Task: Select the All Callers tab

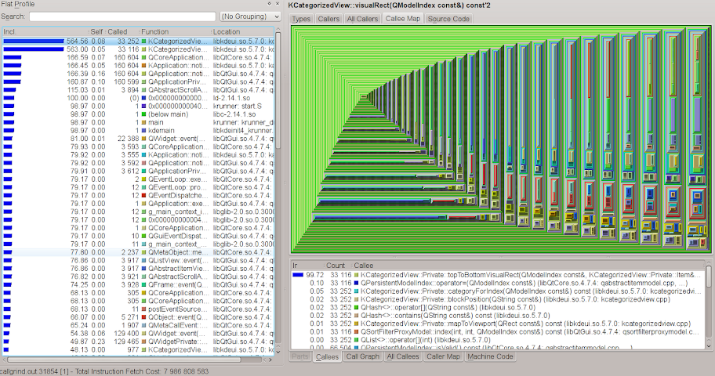Action: pos(361,19)
